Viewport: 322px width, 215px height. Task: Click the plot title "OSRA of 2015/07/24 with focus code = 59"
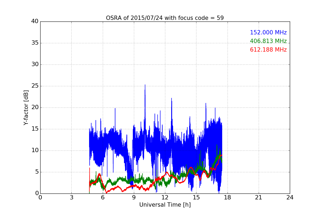pyautogui.click(x=165, y=18)
